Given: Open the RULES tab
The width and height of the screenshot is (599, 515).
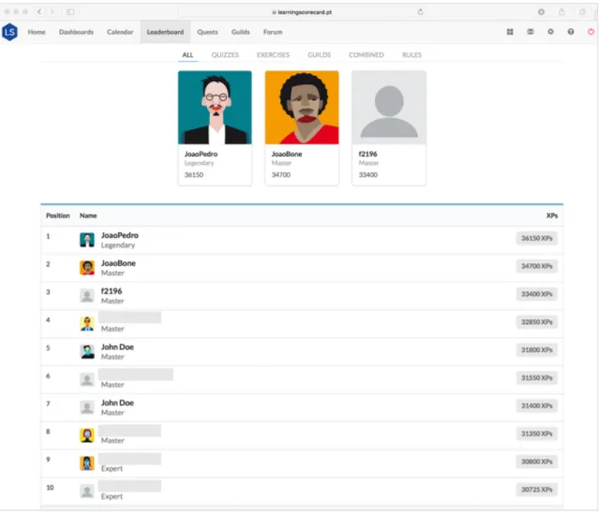Looking at the screenshot, I should 412,55.
